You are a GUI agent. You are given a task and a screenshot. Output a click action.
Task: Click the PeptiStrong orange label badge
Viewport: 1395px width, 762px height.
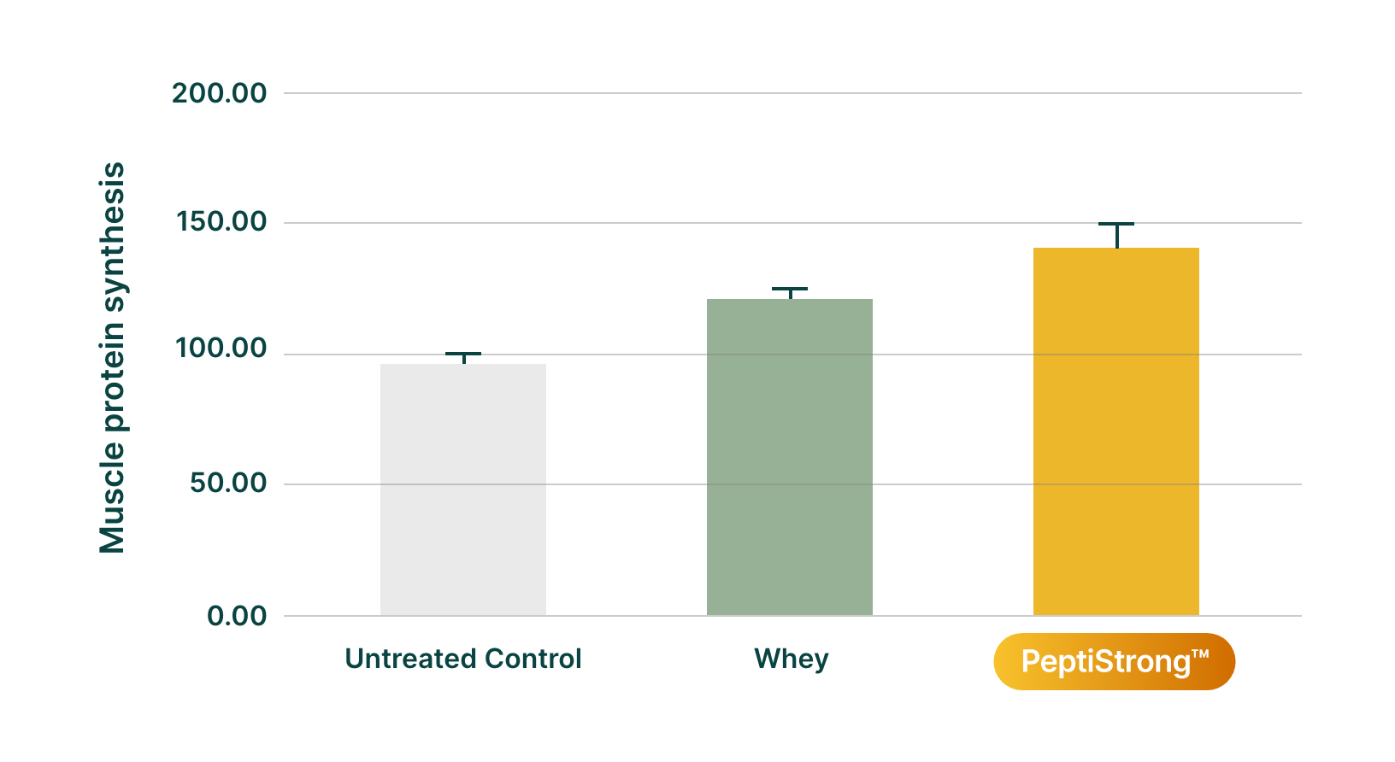tap(1114, 661)
